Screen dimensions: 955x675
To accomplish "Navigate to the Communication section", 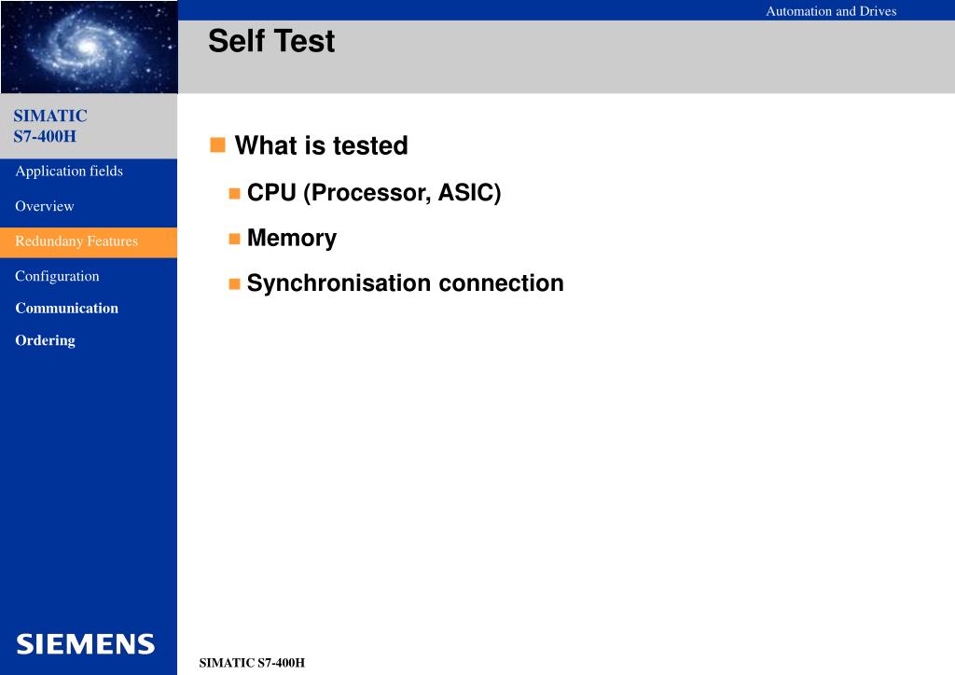I will [67, 308].
